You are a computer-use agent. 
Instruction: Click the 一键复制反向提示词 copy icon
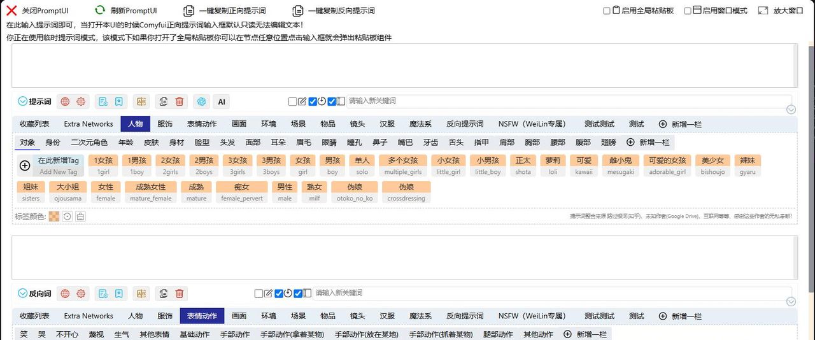(x=298, y=10)
